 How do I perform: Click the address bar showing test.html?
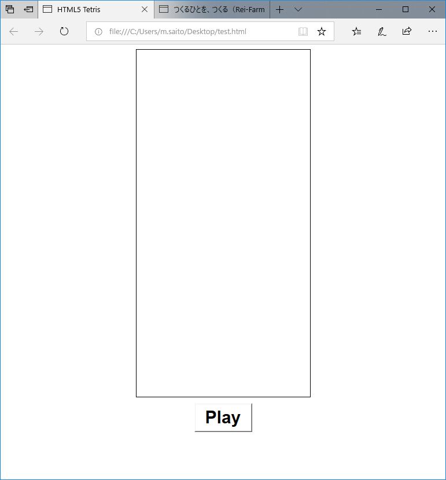point(197,31)
